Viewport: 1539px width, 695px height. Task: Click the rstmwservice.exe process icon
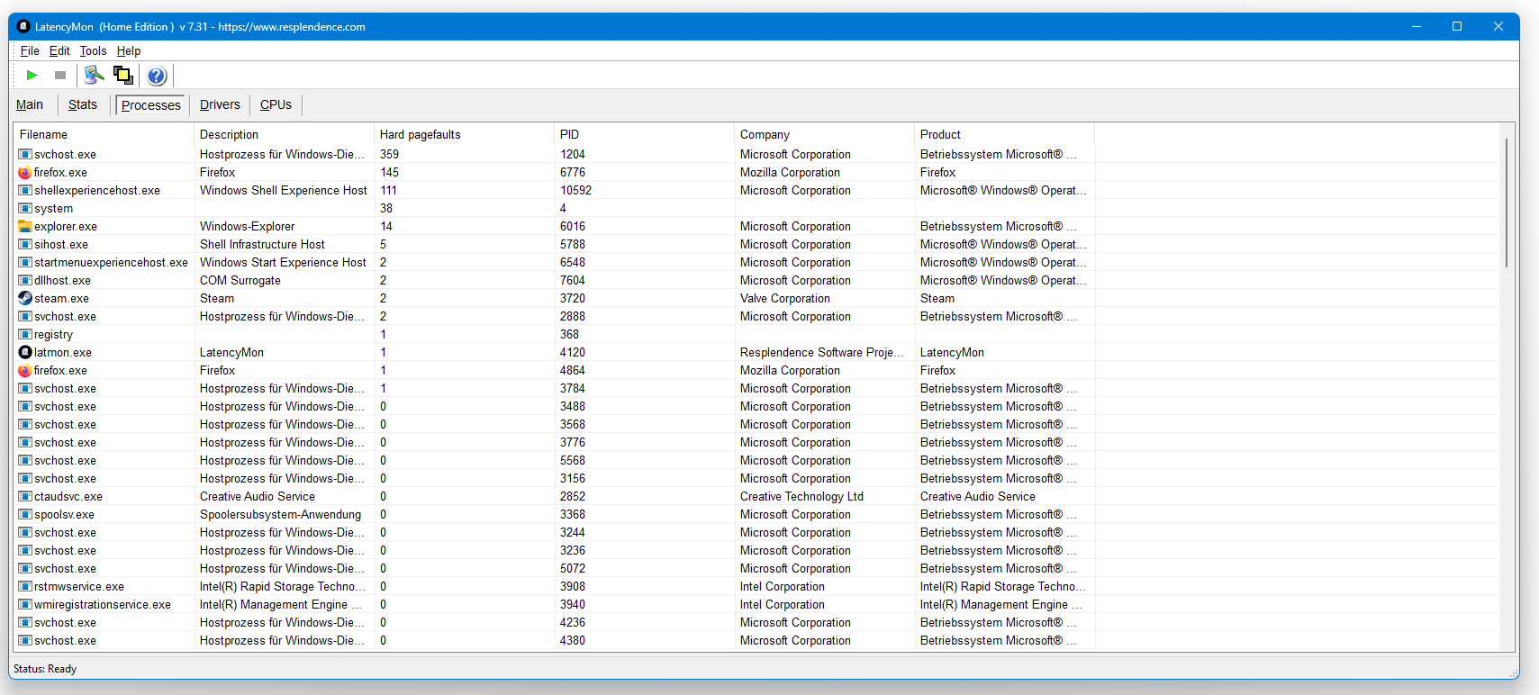(25, 587)
